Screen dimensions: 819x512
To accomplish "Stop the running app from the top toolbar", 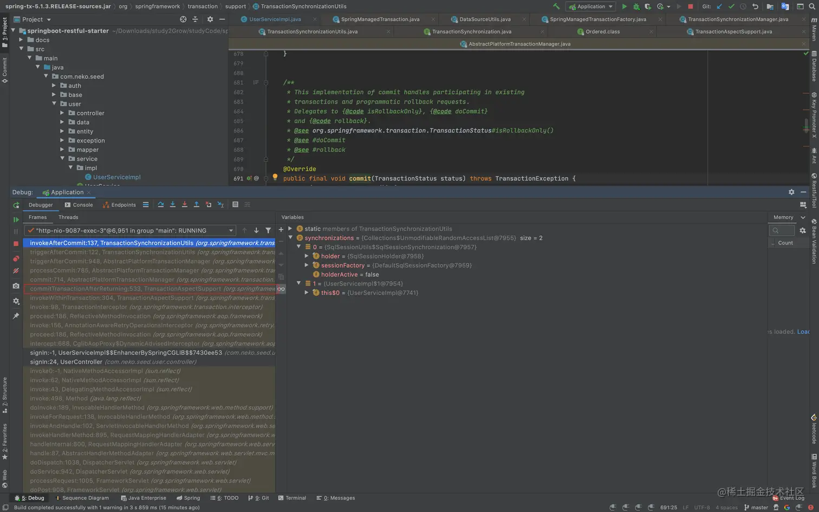I will coord(690,7).
